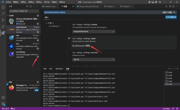Screen dimensions: 180x110
Task: Open the Lua Arch x86_64 dropdown
Action: [x=94, y=59]
